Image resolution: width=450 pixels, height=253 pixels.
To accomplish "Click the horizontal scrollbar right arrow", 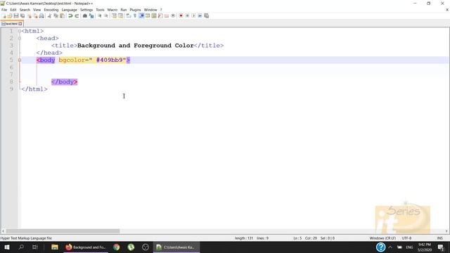I will pyautogui.click(x=446, y=231).
